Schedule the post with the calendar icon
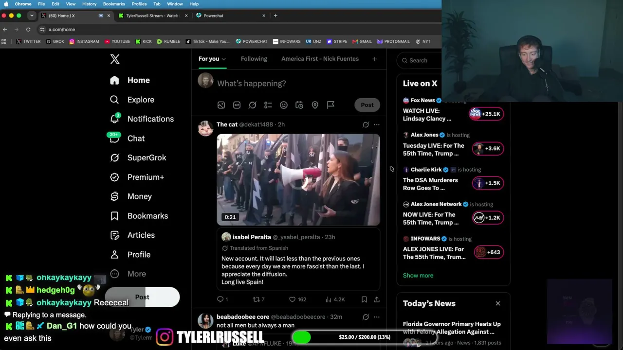623x350 pixels. click(299, 105)
